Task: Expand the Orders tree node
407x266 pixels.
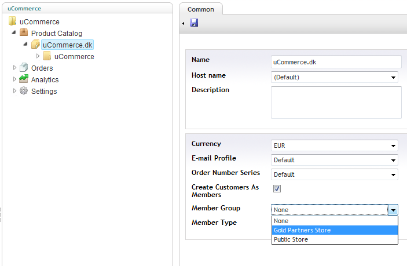Action: (x=15, y=68)
